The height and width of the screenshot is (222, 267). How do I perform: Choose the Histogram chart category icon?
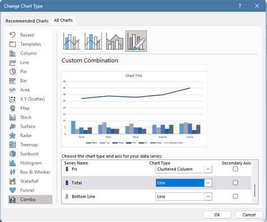pos(12,163)
